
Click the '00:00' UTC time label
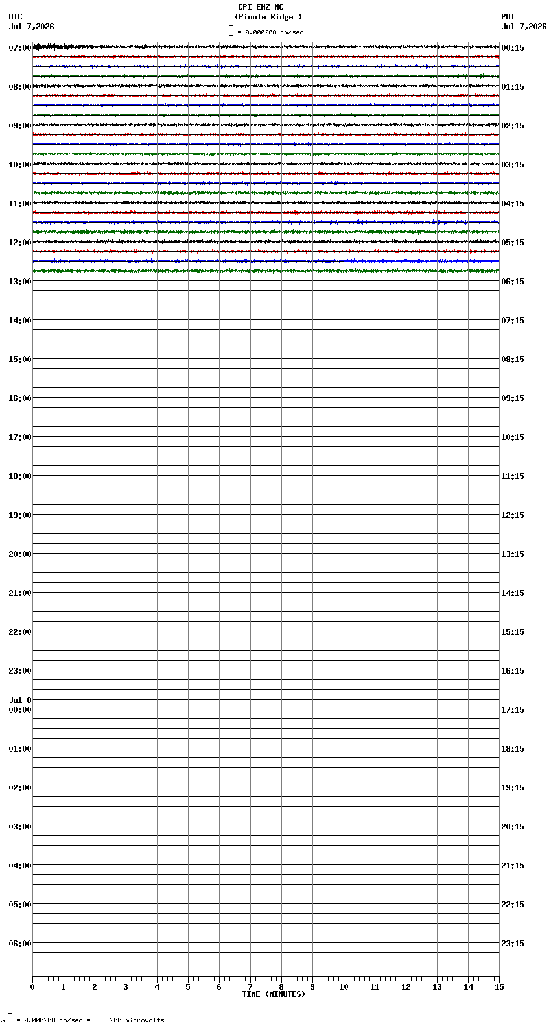pyautogui.click(x=20, y=710)
